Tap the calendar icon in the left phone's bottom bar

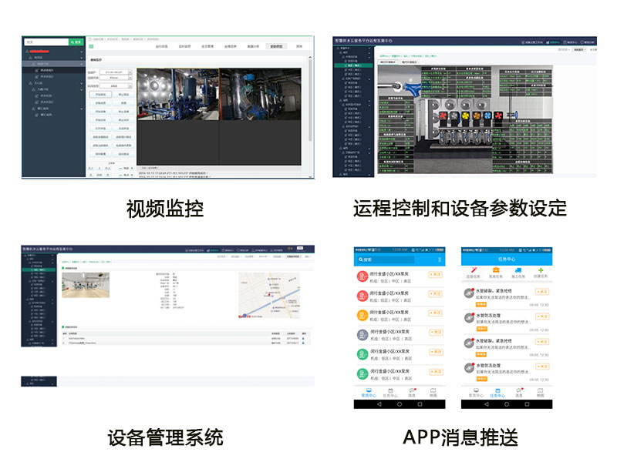point(389,392)
